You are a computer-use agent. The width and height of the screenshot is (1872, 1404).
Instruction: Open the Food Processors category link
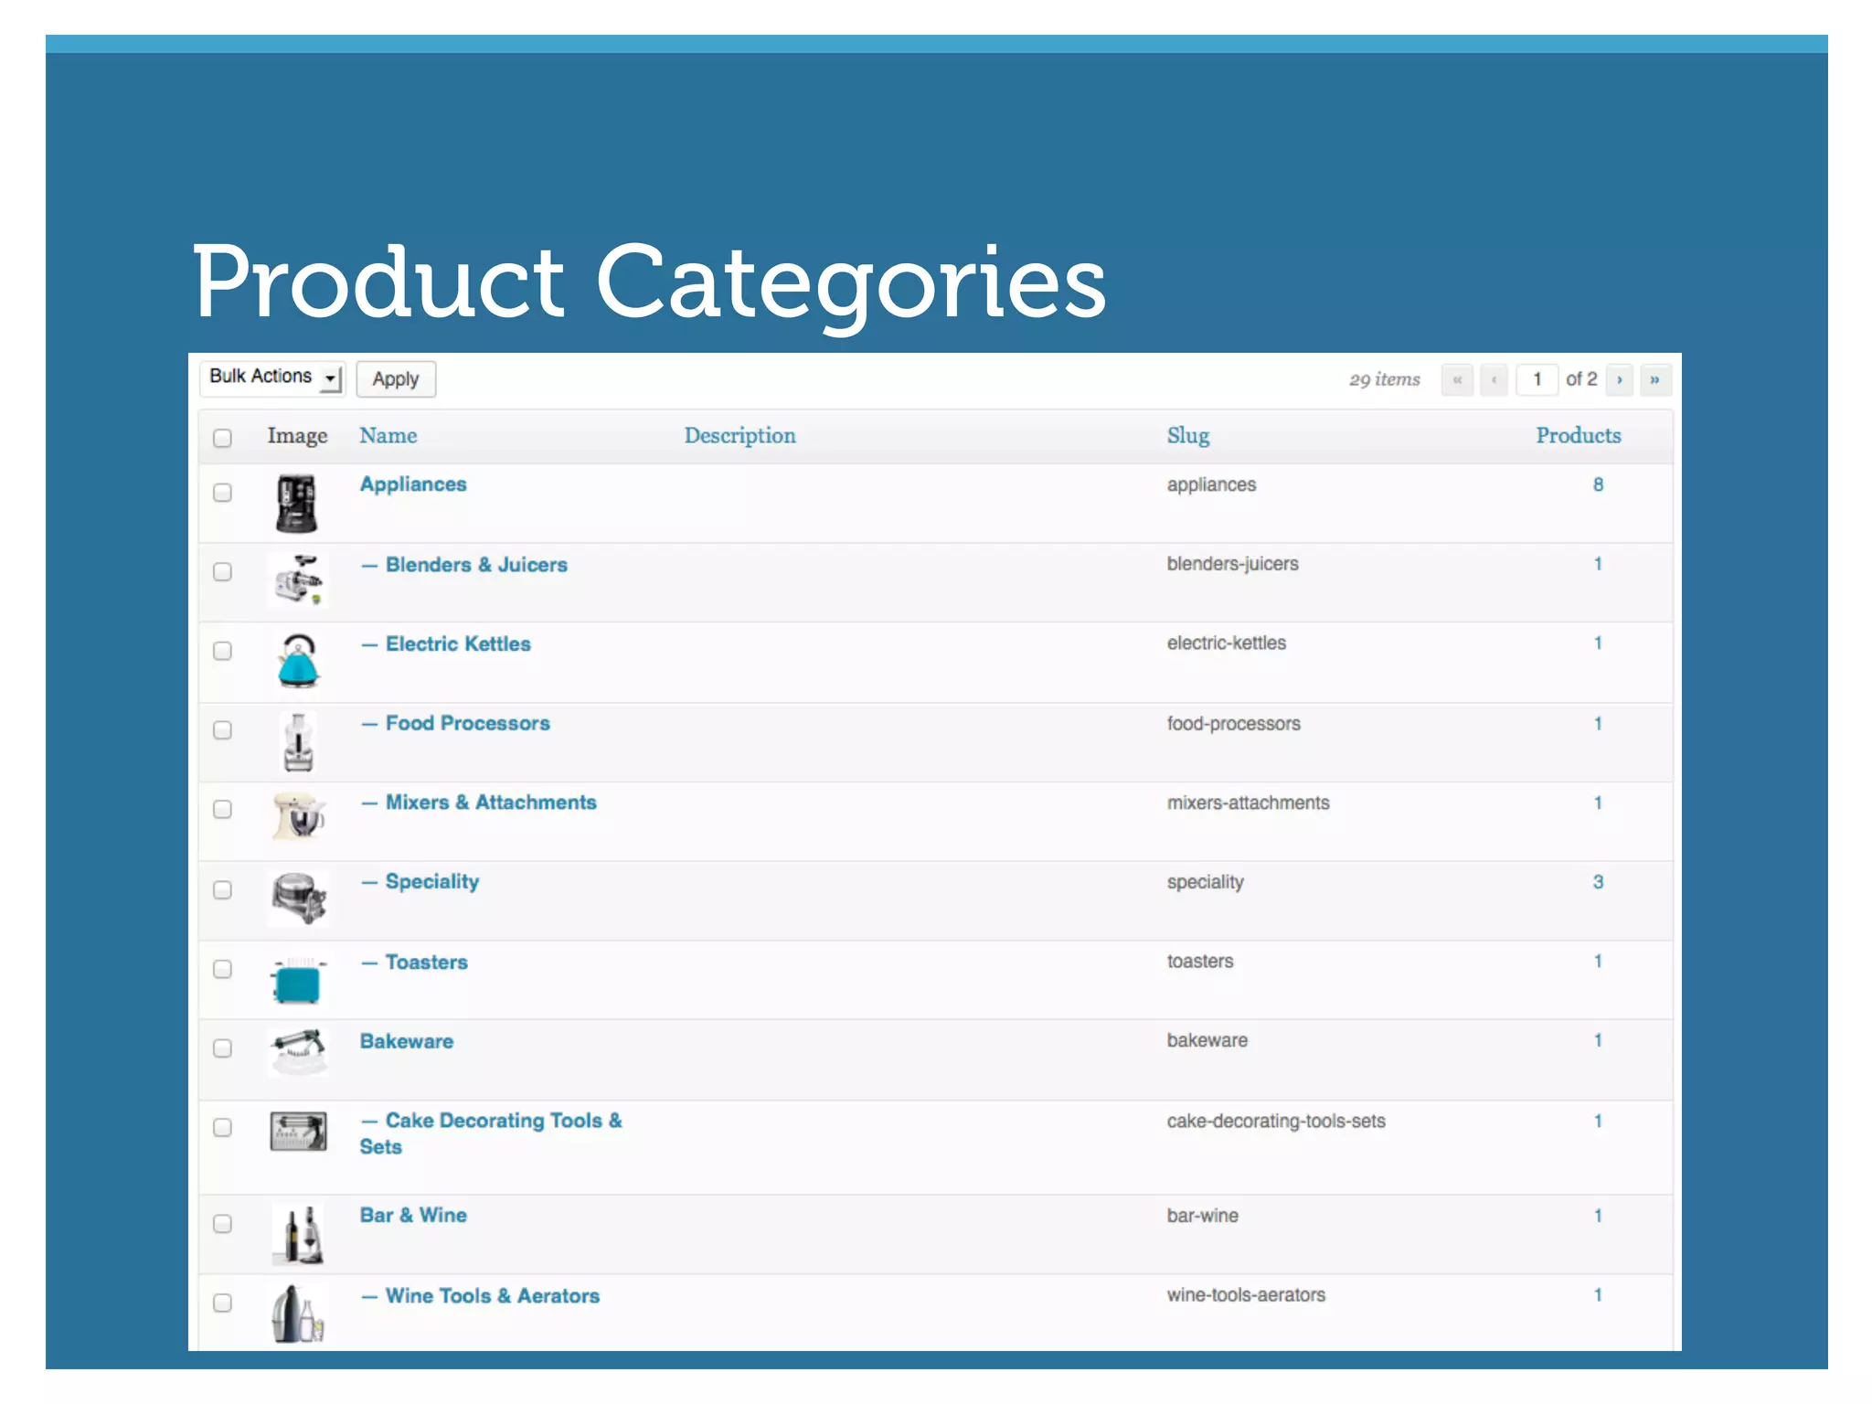pyautogui.click(x=468, y=723)
